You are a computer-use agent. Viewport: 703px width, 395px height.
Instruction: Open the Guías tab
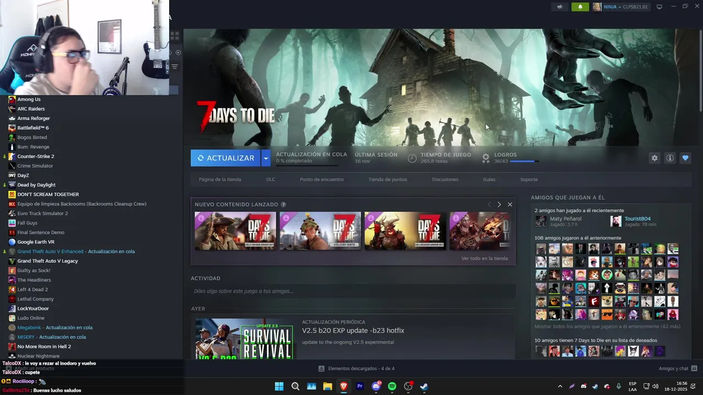coord(489,179)
